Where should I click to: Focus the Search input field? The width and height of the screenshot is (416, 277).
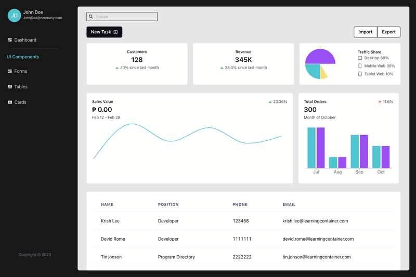pos(122,17)
